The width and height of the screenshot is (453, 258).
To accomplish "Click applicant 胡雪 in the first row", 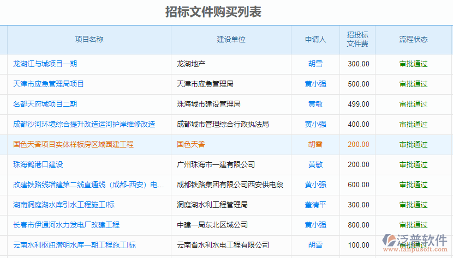I will 315,64.
